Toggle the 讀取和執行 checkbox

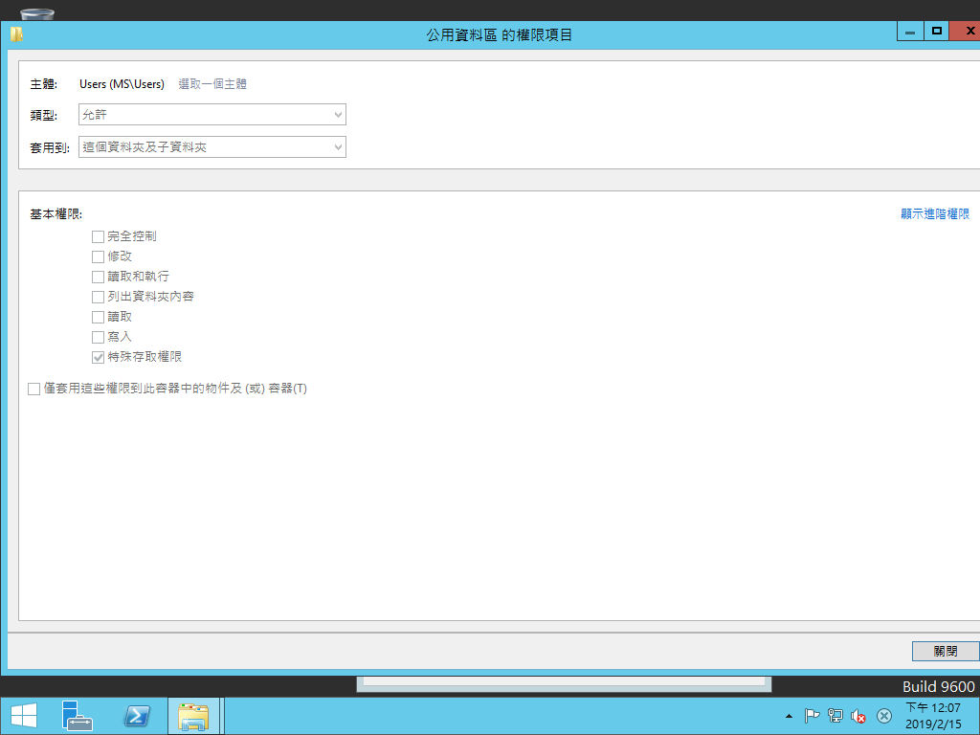pos(99,277)
